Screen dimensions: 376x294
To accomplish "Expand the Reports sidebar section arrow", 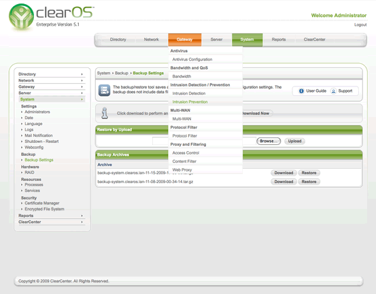I will click(82, 216).
